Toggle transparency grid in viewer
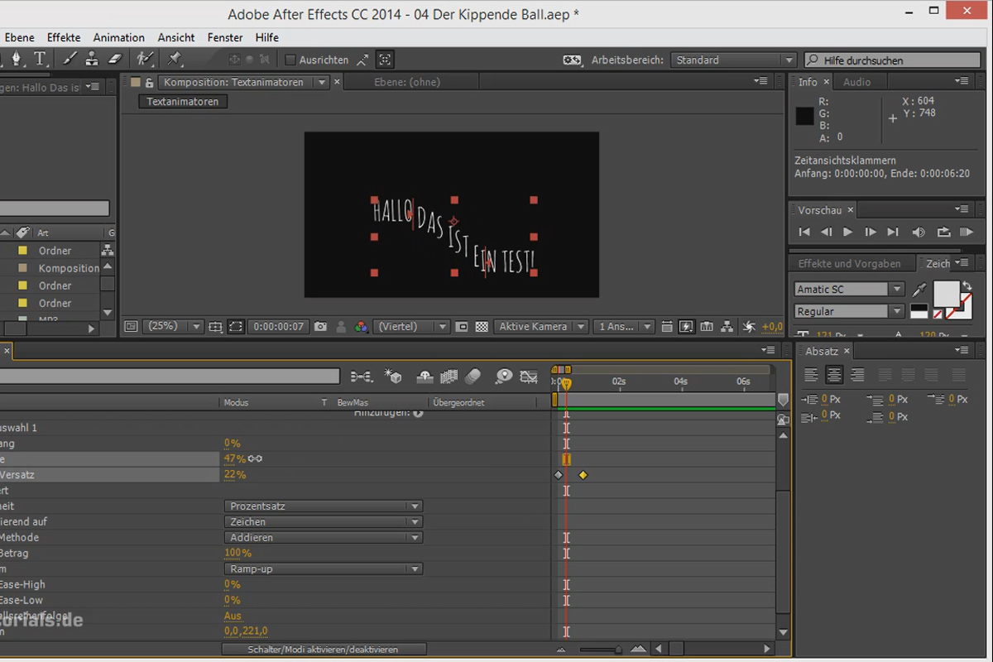This screenshot has width=993, height=662. click(x=482, y=327)
